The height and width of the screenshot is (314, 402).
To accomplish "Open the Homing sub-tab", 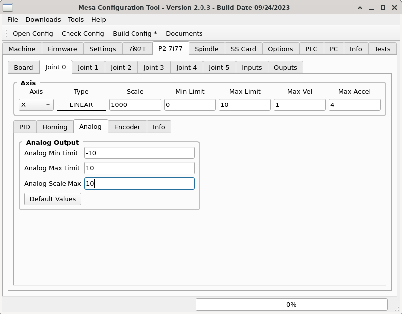I will pyautogui.click(x=55, y=127).
